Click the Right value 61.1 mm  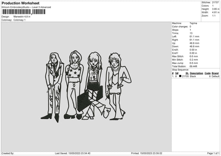click(x=194, y=40)
